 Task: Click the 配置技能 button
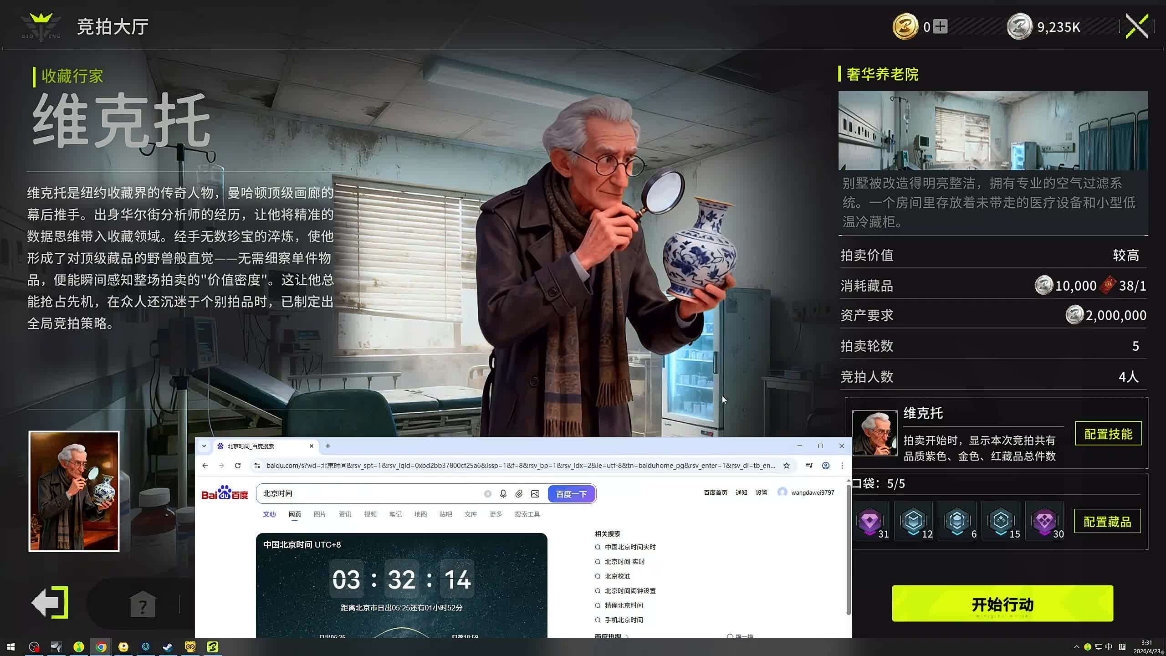click(x=1108, y=434)
